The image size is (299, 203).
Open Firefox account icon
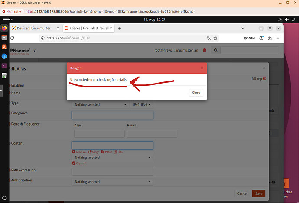[x=261, y=38]
